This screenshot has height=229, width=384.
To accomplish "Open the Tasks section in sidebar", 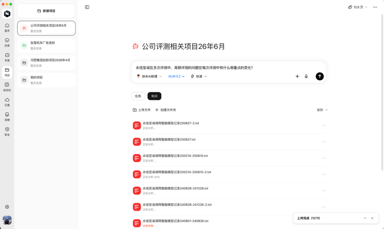I will point(7,42).
